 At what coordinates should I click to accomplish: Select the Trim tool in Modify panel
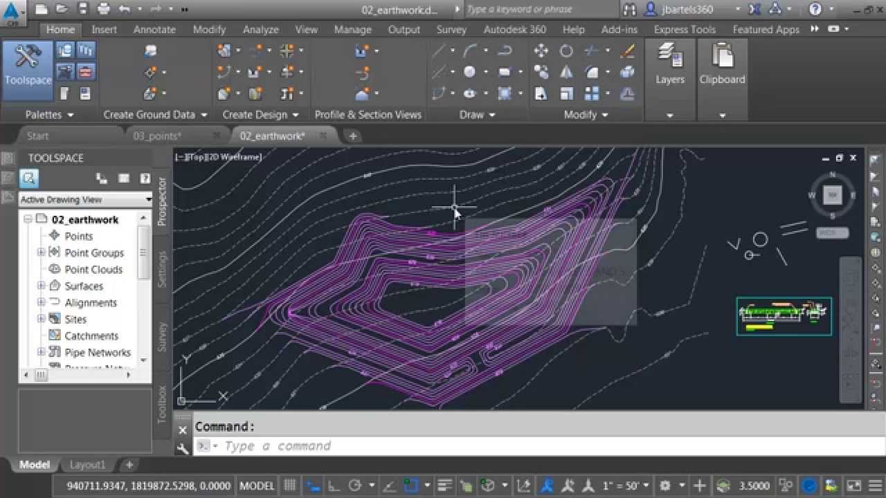coord(592,50)
